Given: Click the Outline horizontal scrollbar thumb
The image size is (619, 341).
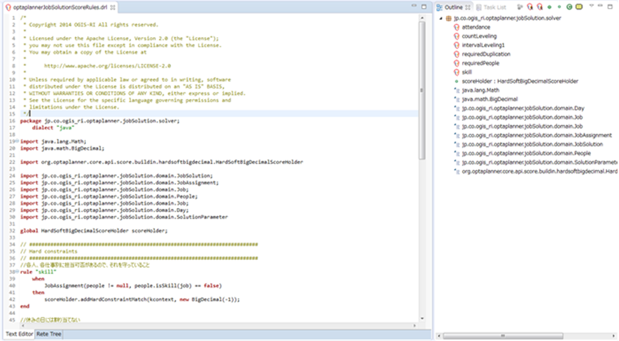Looking at the screenshot, I should pyautogui.click(x=503, y=336).
